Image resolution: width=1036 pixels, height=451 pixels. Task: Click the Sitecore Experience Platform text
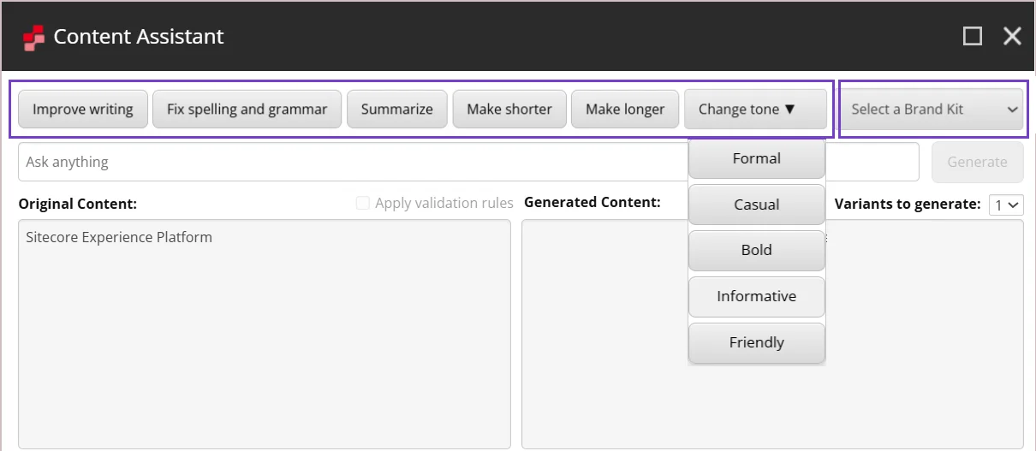tap(119, 237)
